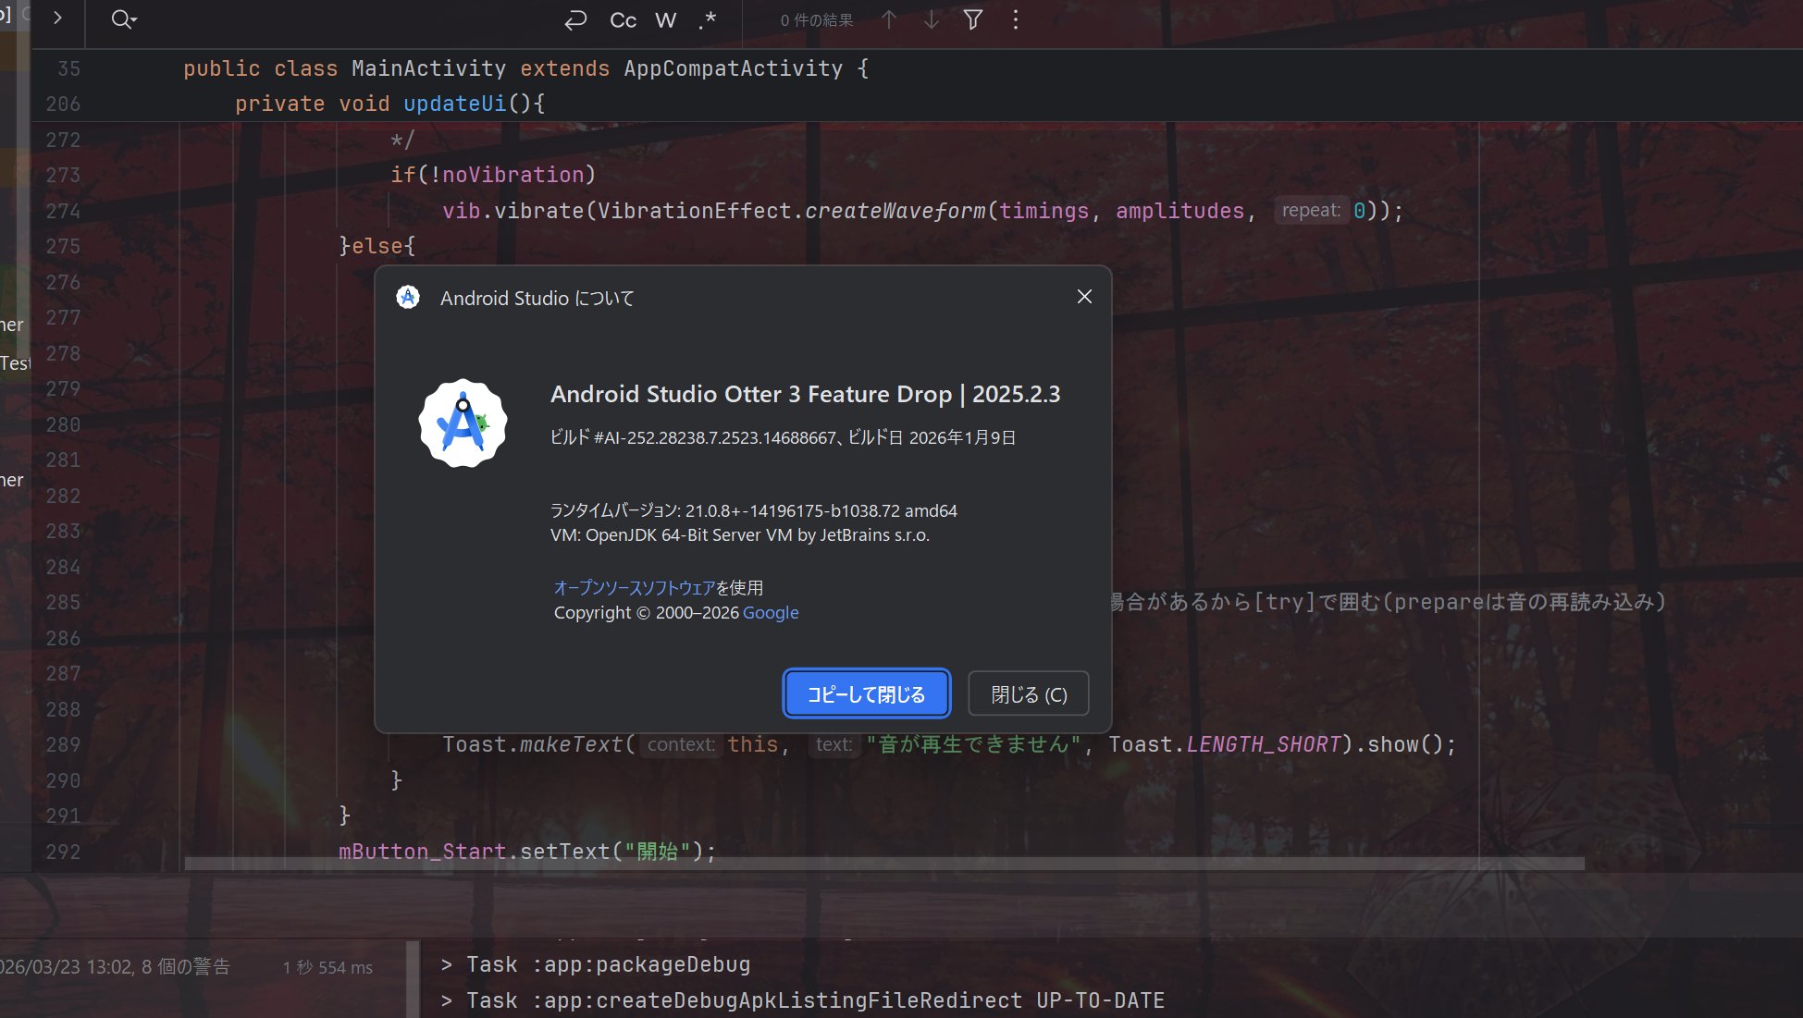Open search filter options funnel icon
Screen dimensions: 1803x1018
tap(972, 19)
